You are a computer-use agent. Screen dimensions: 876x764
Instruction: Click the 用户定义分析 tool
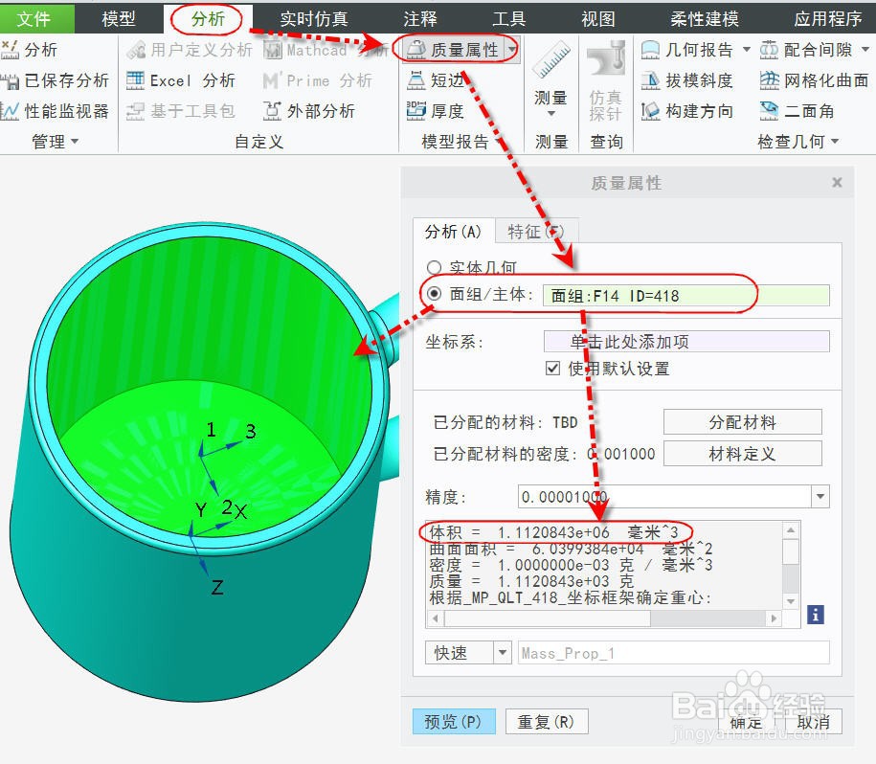click(190, 50)
